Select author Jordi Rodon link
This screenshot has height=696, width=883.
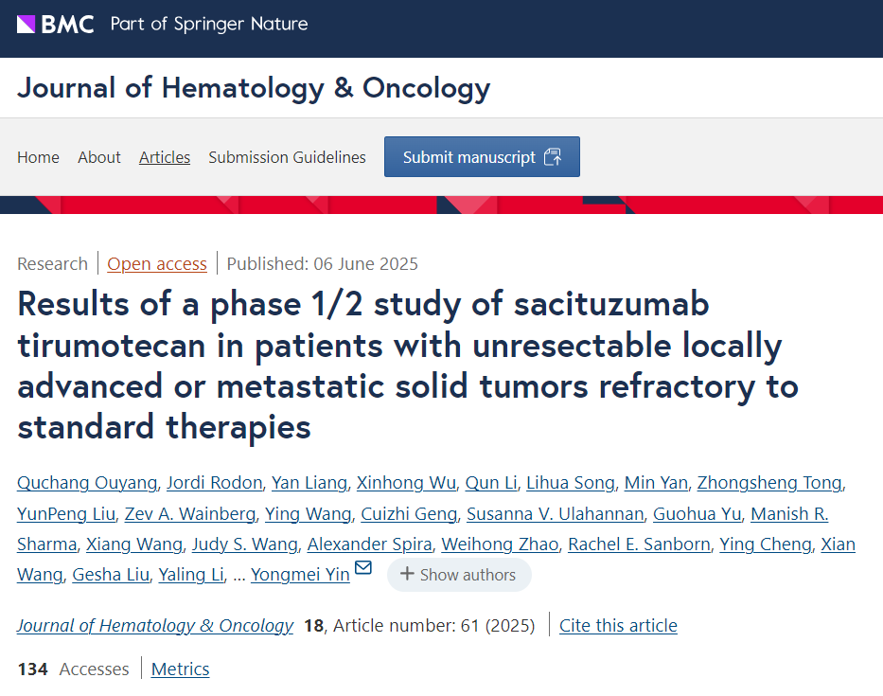click(x=215, y=483)
